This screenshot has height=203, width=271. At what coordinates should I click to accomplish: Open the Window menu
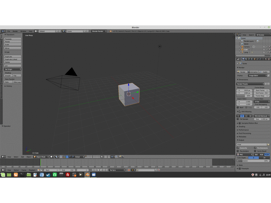click(x=23, y=31)
